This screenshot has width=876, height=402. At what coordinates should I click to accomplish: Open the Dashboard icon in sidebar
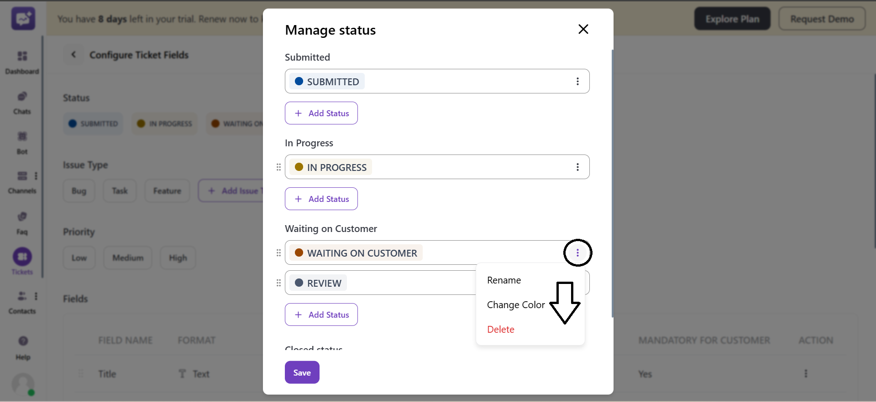pyautogui.click(x=22, y=57)
